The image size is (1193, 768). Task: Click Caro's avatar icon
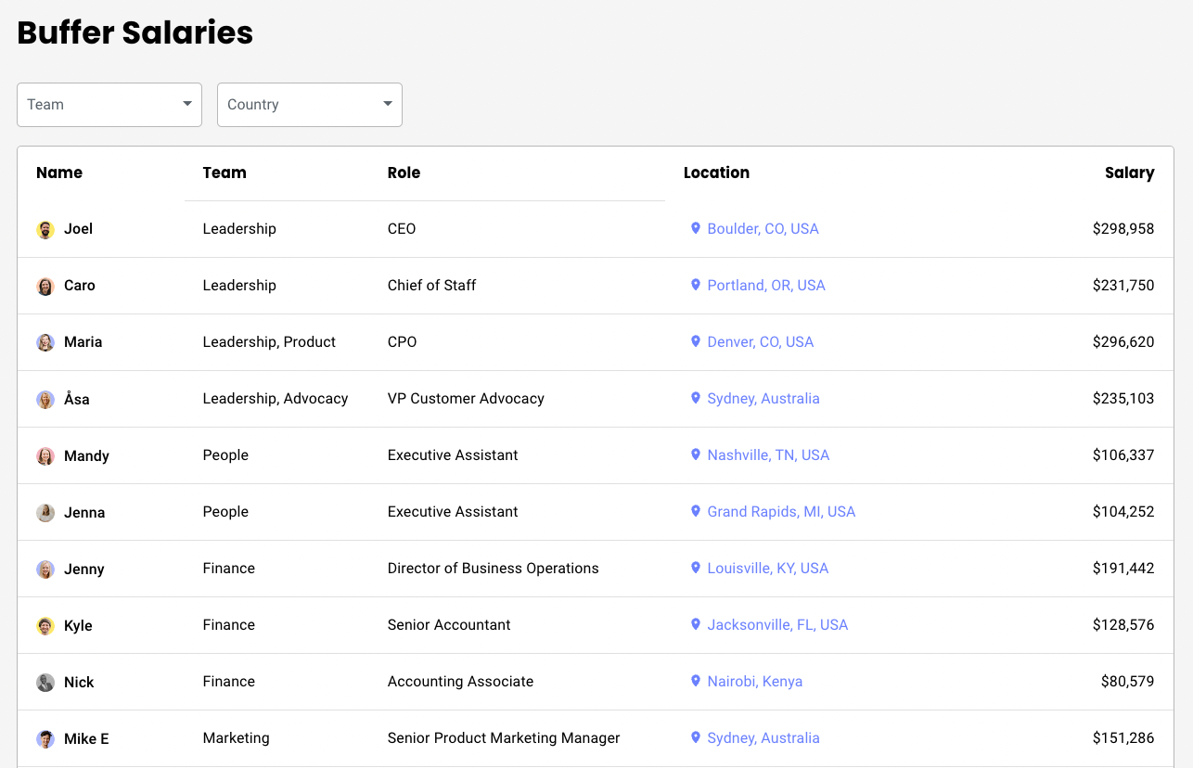[x=45, y=287]
